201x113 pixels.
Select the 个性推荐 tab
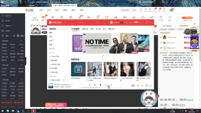75,29
